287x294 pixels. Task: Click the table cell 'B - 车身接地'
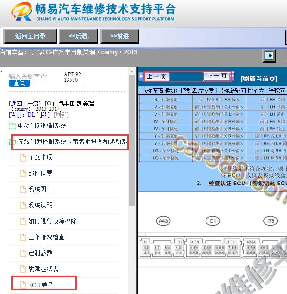[166, 100]
